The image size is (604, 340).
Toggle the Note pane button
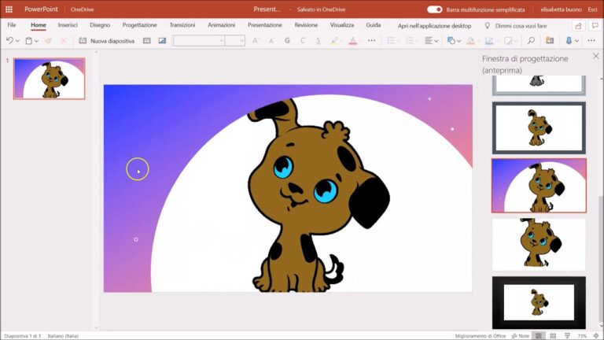521,336
